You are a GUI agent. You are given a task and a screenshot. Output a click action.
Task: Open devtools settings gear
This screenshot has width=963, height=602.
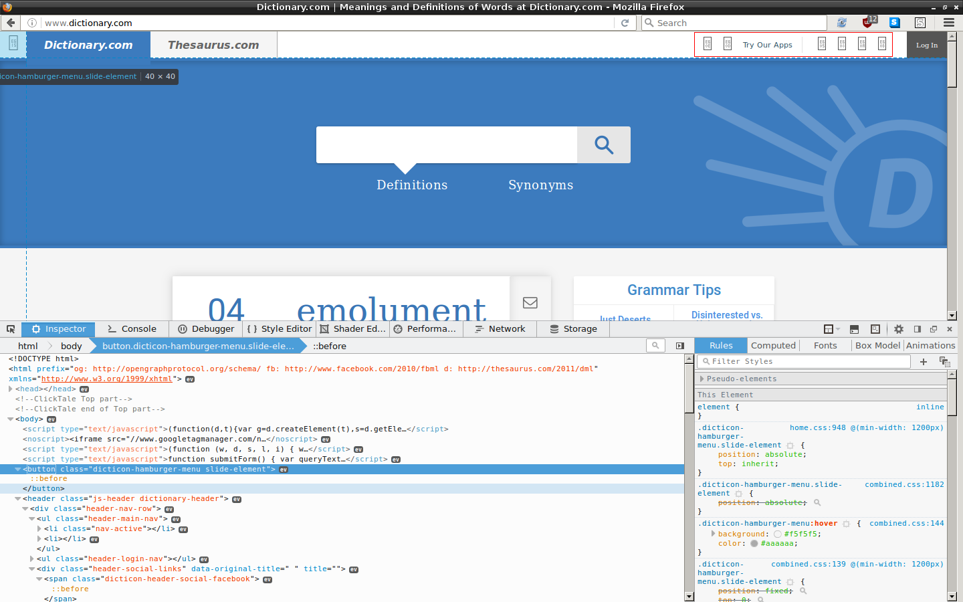(899, 329)
